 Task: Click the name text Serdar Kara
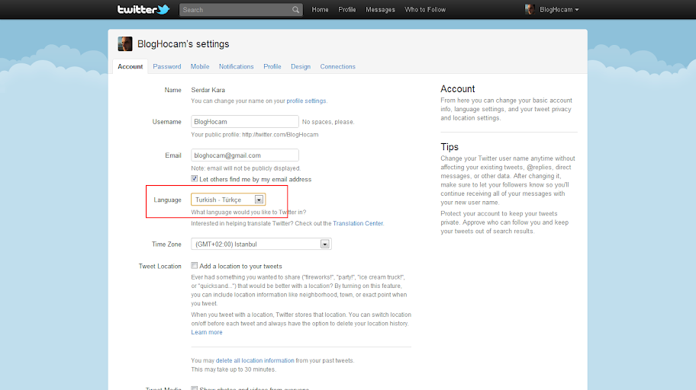pyautogui.click(x=208, y=90)
